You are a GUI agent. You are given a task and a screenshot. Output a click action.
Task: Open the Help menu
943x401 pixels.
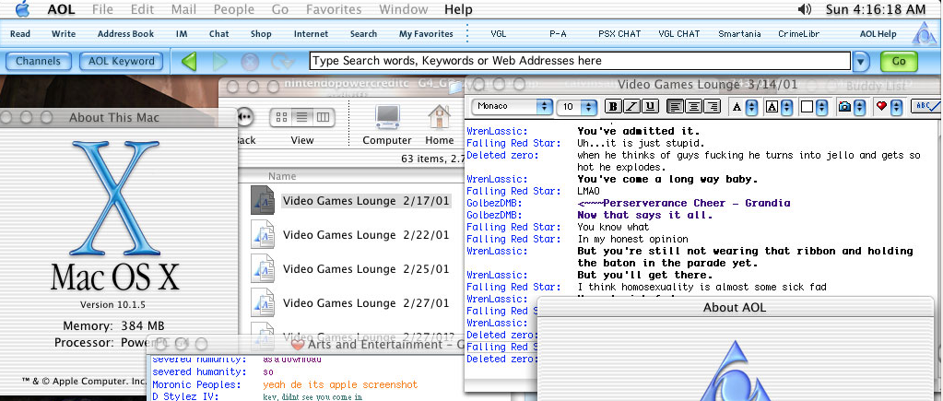pyautogui.click(x=458, y=9)
